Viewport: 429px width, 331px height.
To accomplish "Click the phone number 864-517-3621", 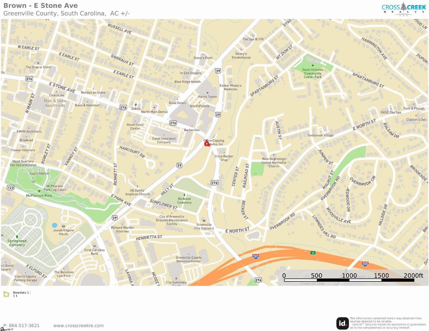I will click(x=21, y=326).
